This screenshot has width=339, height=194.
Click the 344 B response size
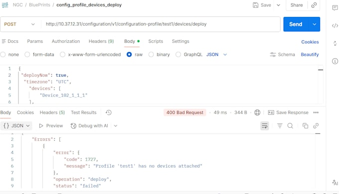coord(241,112)
